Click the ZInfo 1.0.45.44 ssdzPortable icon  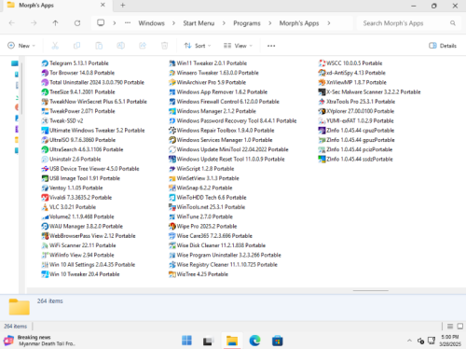pos(322,160)
